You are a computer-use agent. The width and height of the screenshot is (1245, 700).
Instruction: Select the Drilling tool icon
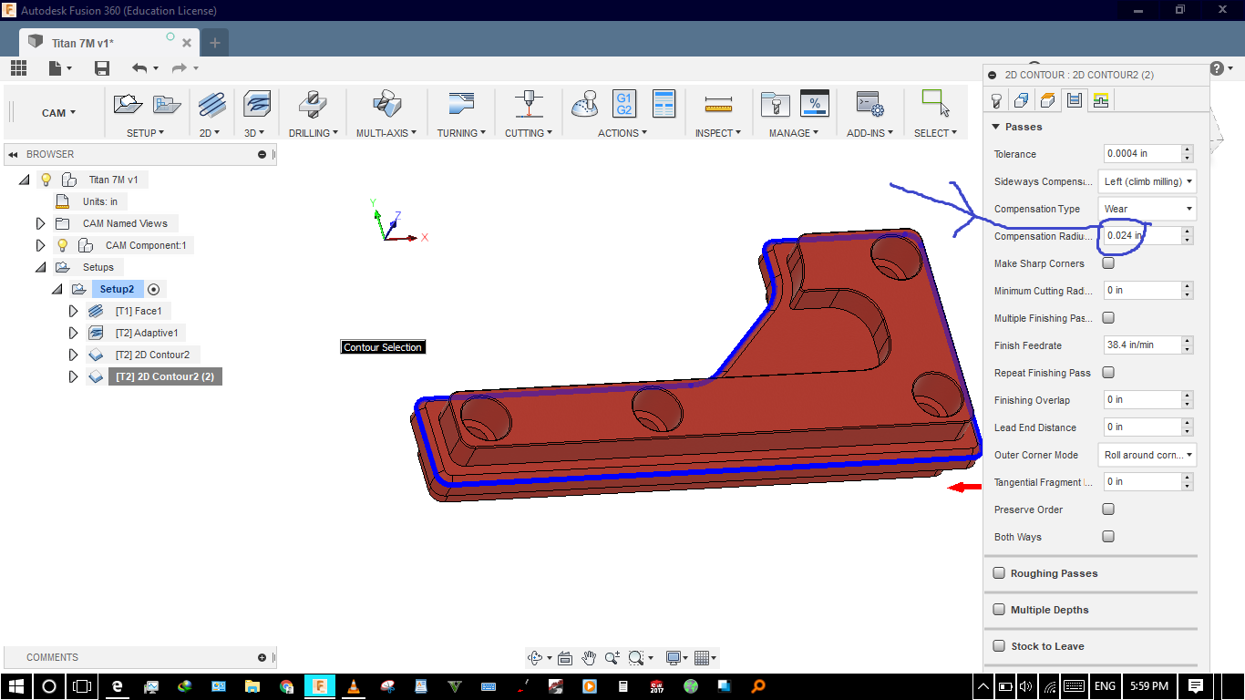[313, 104]
